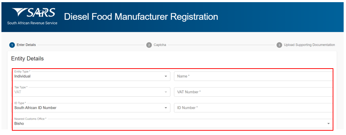This screenshot has height=135, width=346.
Task: Open the disabled Tax Type dropdown arrow
Action: click(x=166, y=92)
